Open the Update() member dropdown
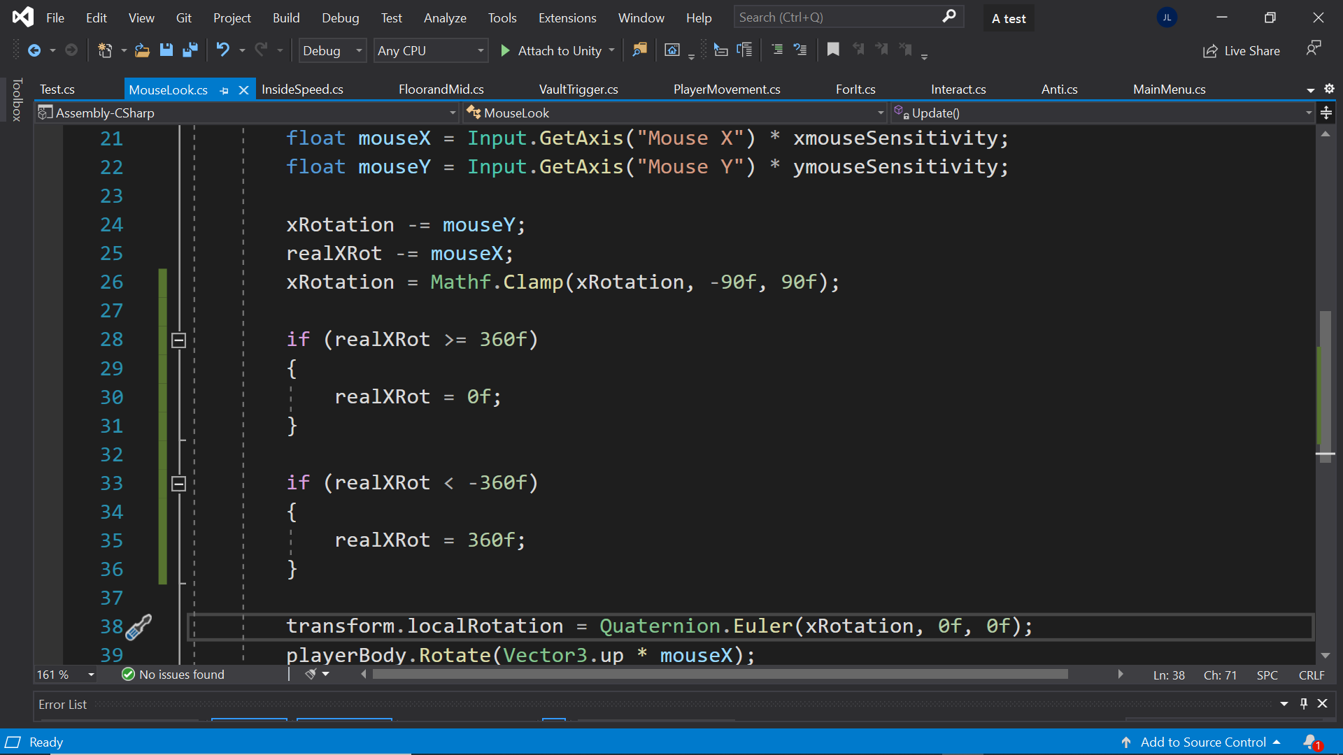Screen dimensions: 1343x755 [1103, 113]
